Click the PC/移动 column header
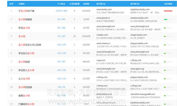The width and height of the screenshot is (177, 106). [61, 4]
